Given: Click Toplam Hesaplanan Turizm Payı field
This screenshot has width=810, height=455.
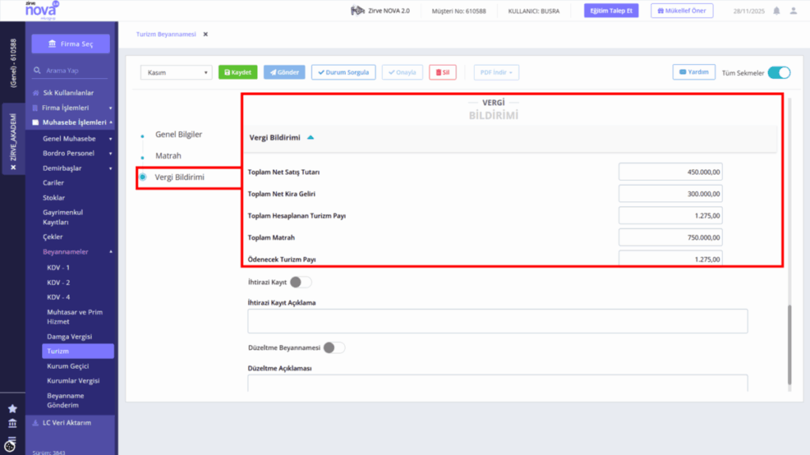Looking at the screenshot, I should [671, 216].
